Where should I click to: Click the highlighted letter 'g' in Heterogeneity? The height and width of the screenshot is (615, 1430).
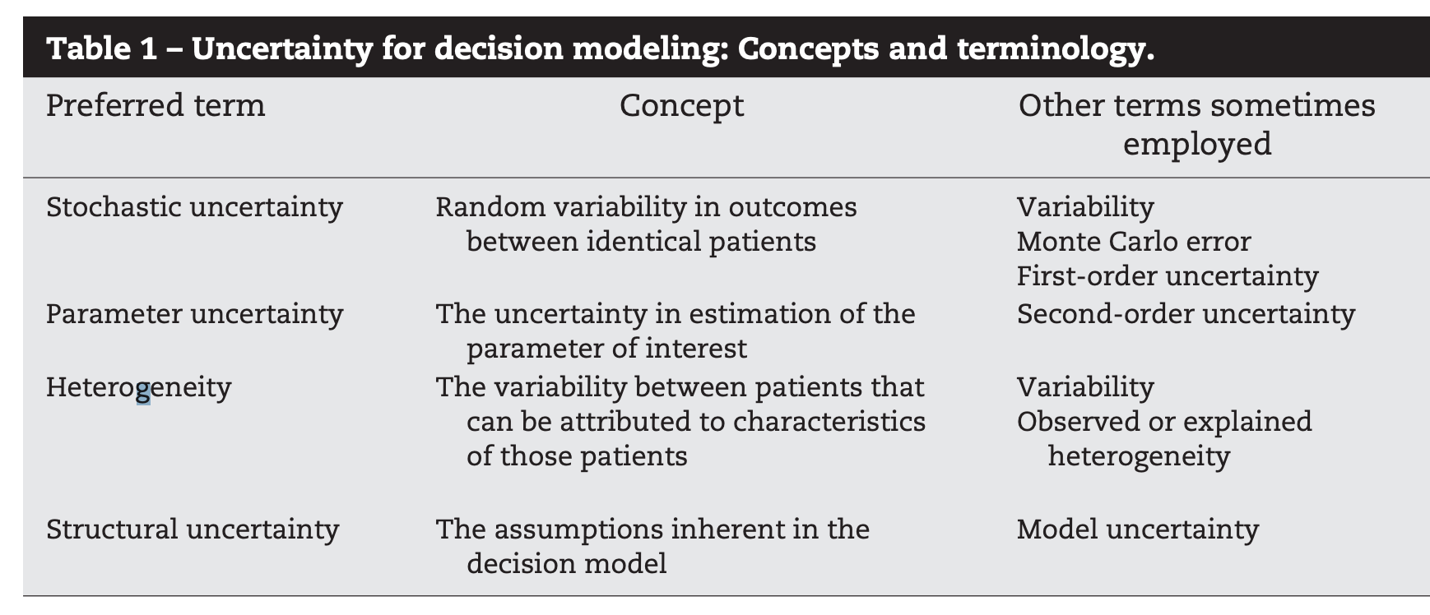pyautogui.click(x=143, y=390)
